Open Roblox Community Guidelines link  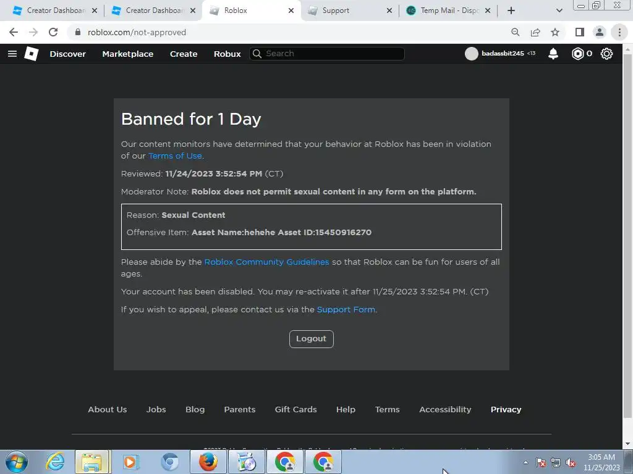click(x=266, y=262)
